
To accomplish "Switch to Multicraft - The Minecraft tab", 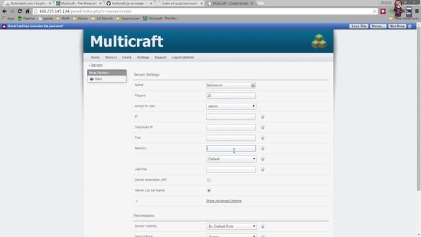I will coord(79,3).
